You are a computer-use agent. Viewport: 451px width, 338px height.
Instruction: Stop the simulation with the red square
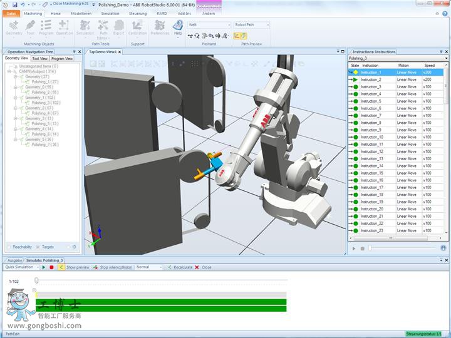pos(51,267)
